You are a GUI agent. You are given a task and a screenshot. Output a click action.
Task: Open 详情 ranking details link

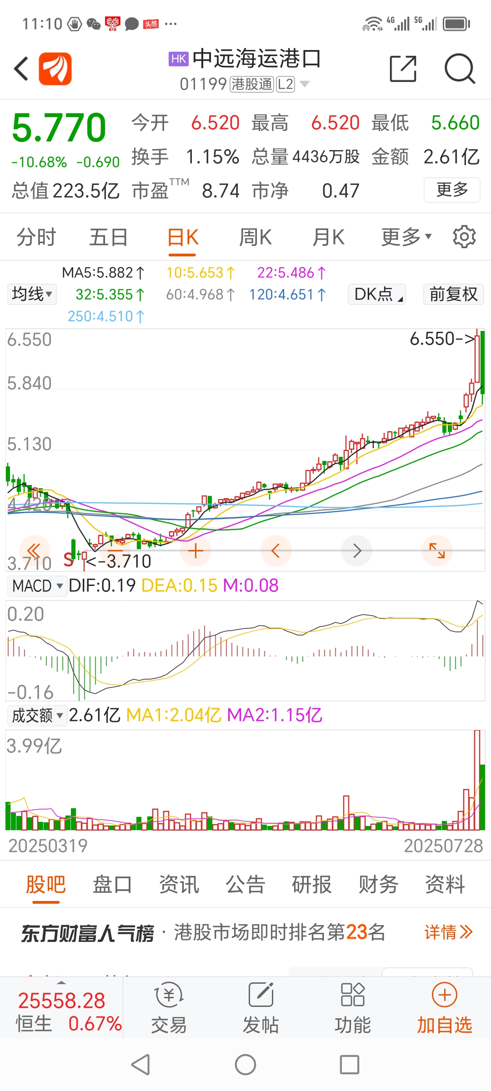(449, 932)
